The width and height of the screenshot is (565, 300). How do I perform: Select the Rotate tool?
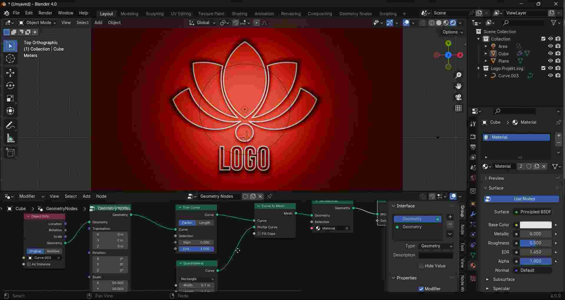(10, 86)
